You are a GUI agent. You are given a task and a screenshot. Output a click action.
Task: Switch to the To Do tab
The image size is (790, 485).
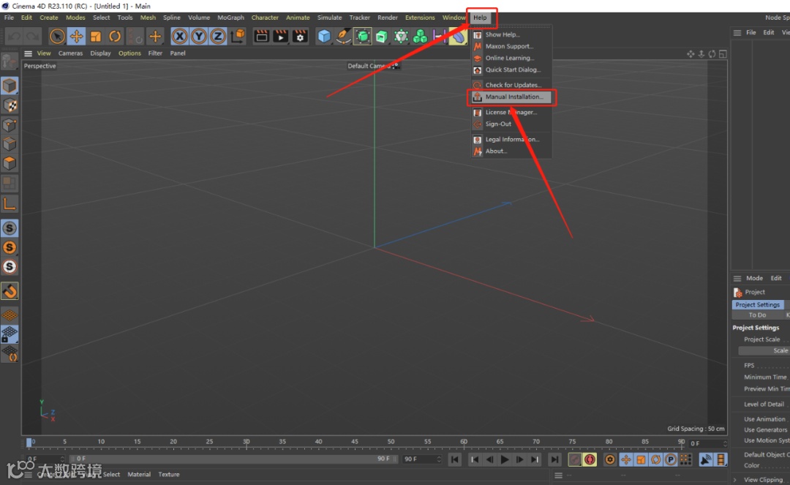tap(757, 315)
